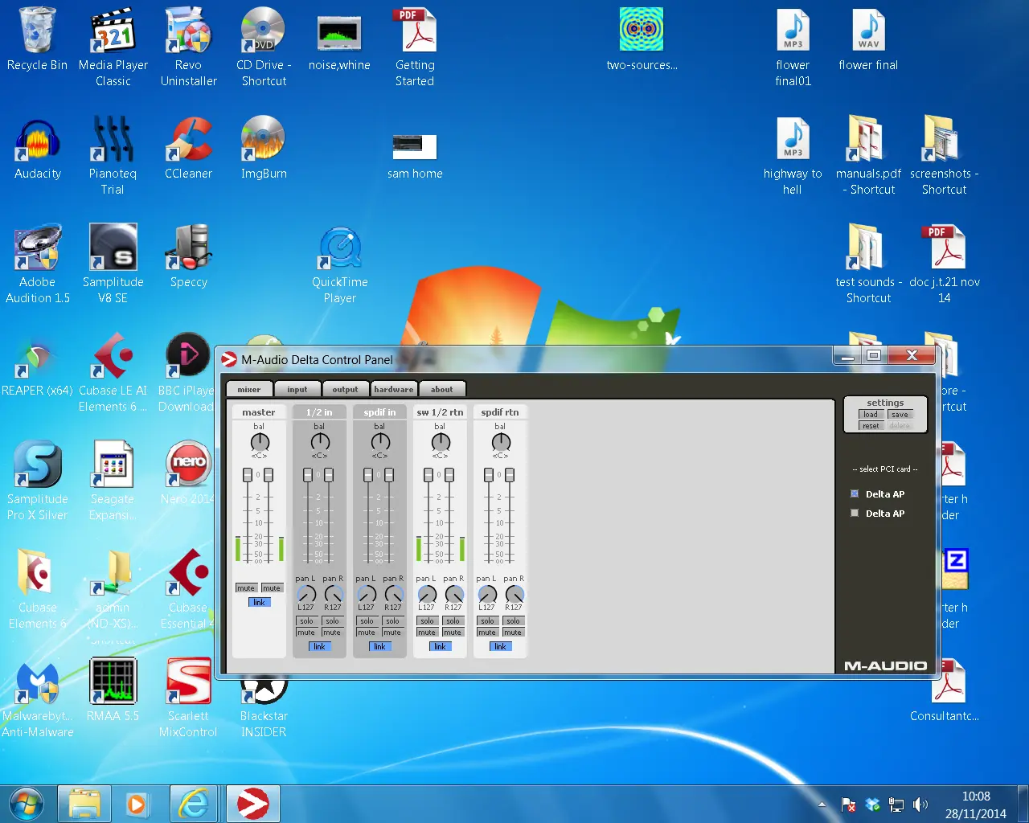
Task: Click the reset settings button
Action: (x=871, y=426)
